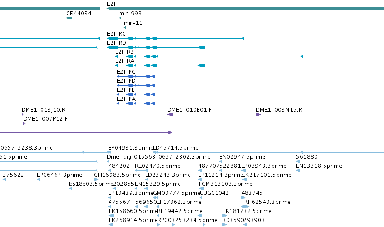
Task: Click the EK217101.5prime label
Action: pos(267,175)
